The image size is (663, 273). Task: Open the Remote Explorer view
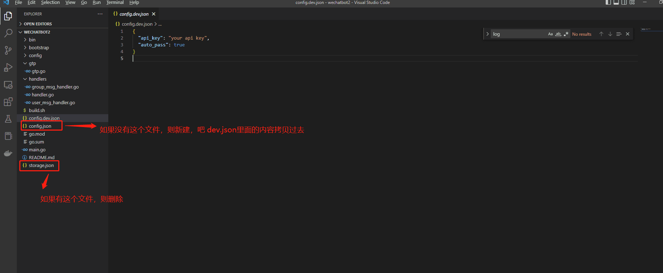[8, 85]
